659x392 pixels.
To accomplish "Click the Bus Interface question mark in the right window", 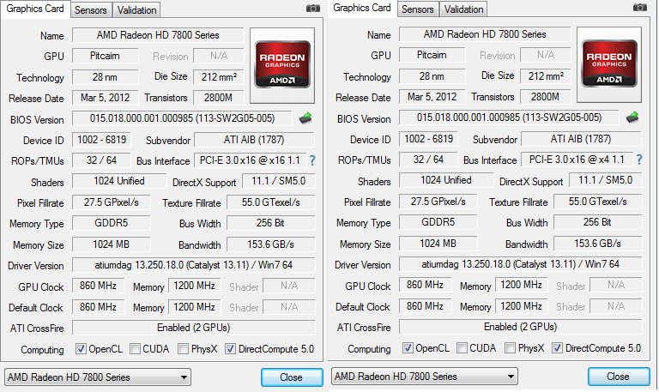I will pyautogui.click(x=639, y=160).
